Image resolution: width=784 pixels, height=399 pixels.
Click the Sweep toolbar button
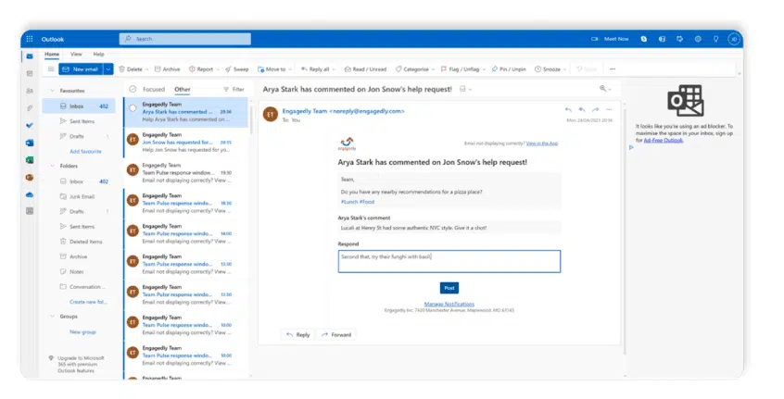point(237,69)
